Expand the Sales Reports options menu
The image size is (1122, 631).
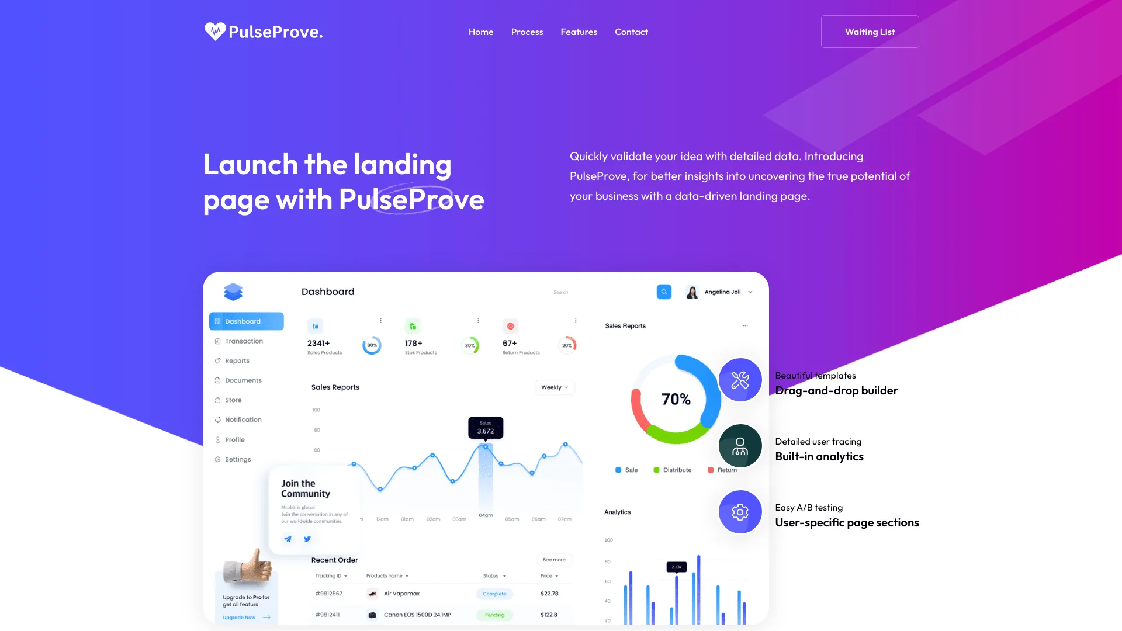coord(744,326)
